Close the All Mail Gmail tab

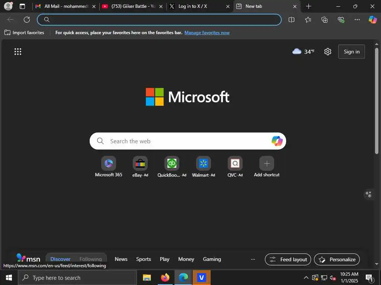pos(94,7)
